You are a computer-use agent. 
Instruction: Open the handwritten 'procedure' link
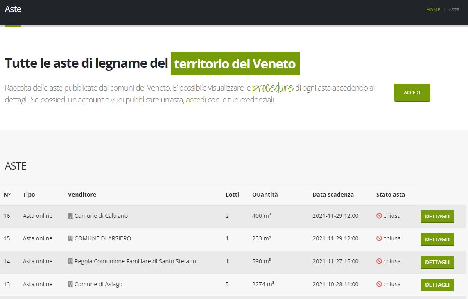coord(273,88)
